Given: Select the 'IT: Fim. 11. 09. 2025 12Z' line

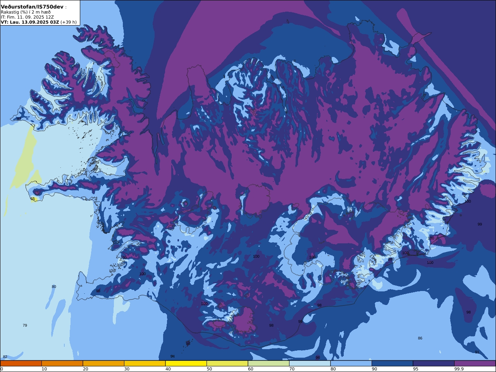Looking at the screenshot, I should coord(27,17).
